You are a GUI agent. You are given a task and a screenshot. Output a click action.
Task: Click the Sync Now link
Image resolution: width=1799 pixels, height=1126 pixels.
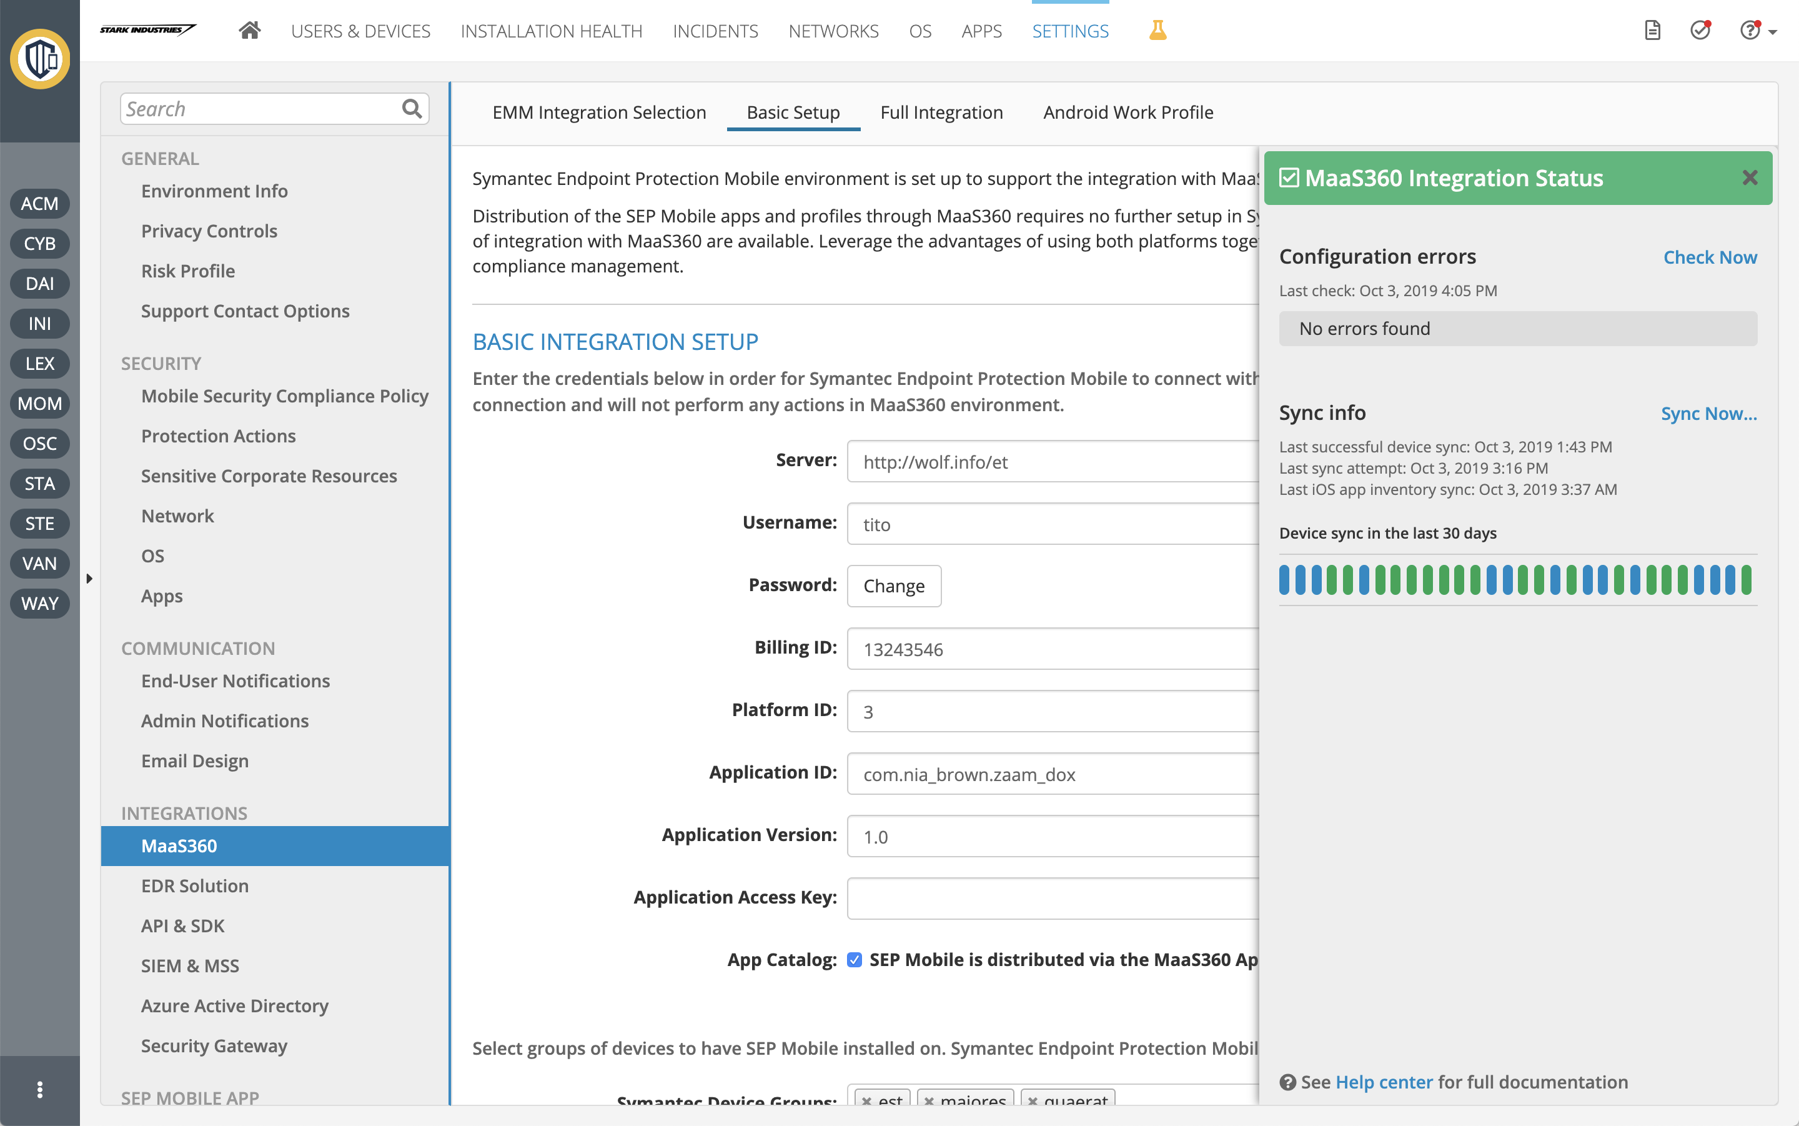[x=1708, y=413]
